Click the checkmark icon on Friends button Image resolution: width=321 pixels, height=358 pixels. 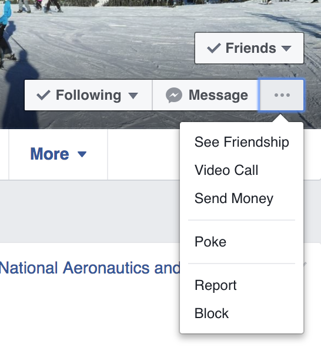[213, 48]
